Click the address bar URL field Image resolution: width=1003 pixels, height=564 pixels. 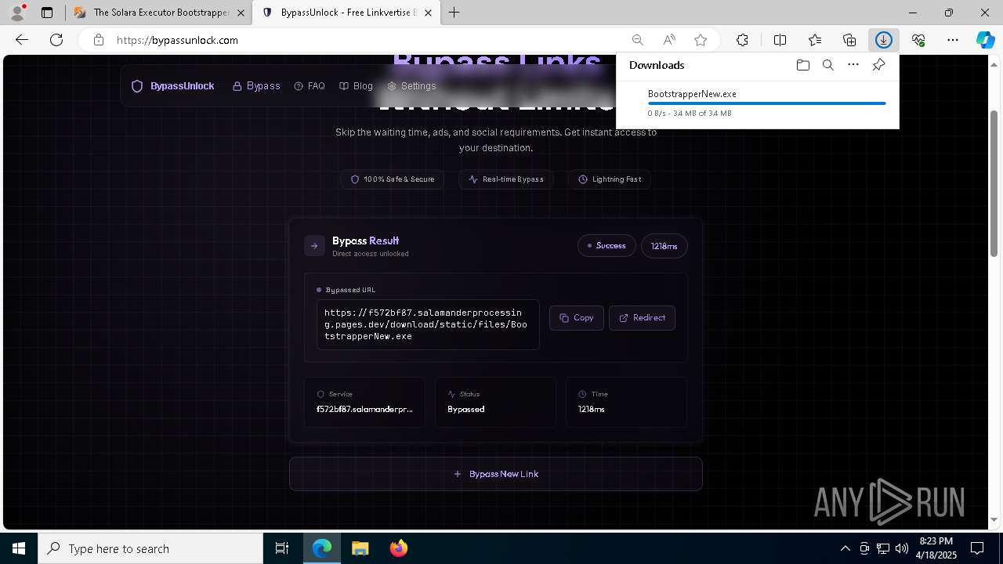[x=368, y=40]
